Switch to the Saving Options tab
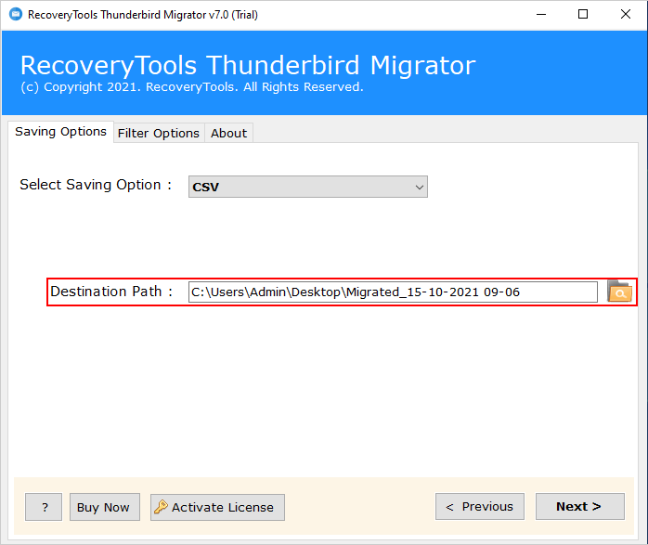648x545 pixels. 60,132
